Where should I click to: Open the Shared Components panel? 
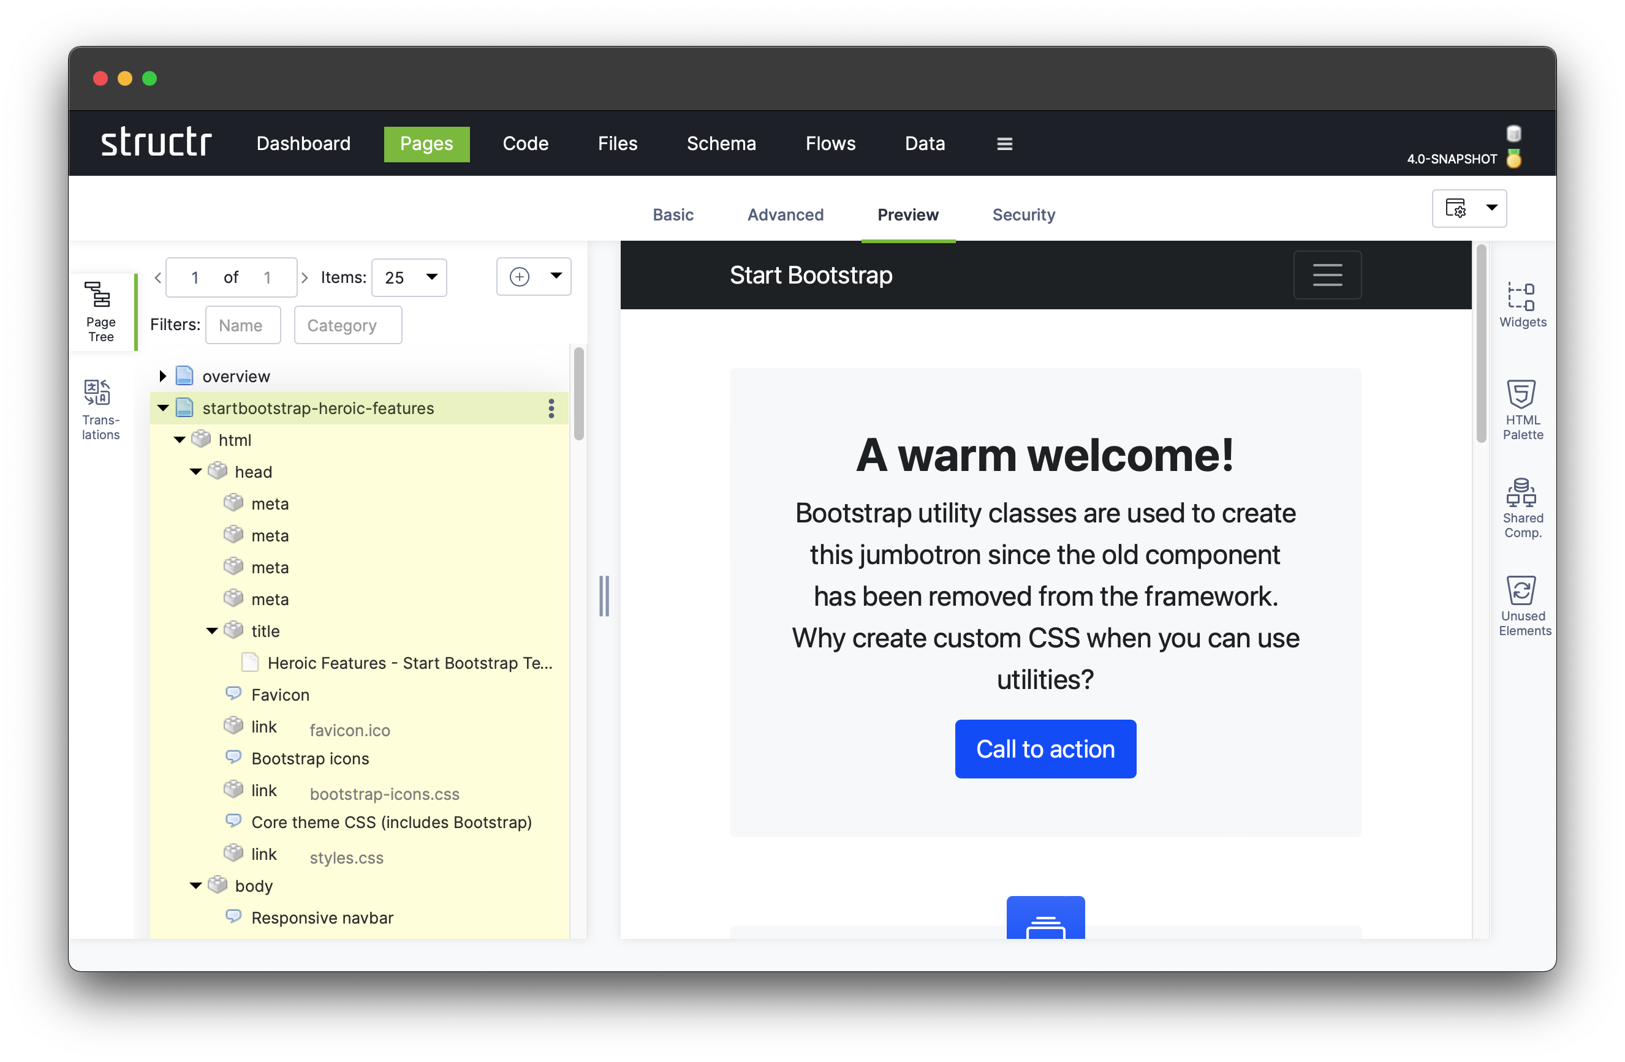(x=1522, y=507)
